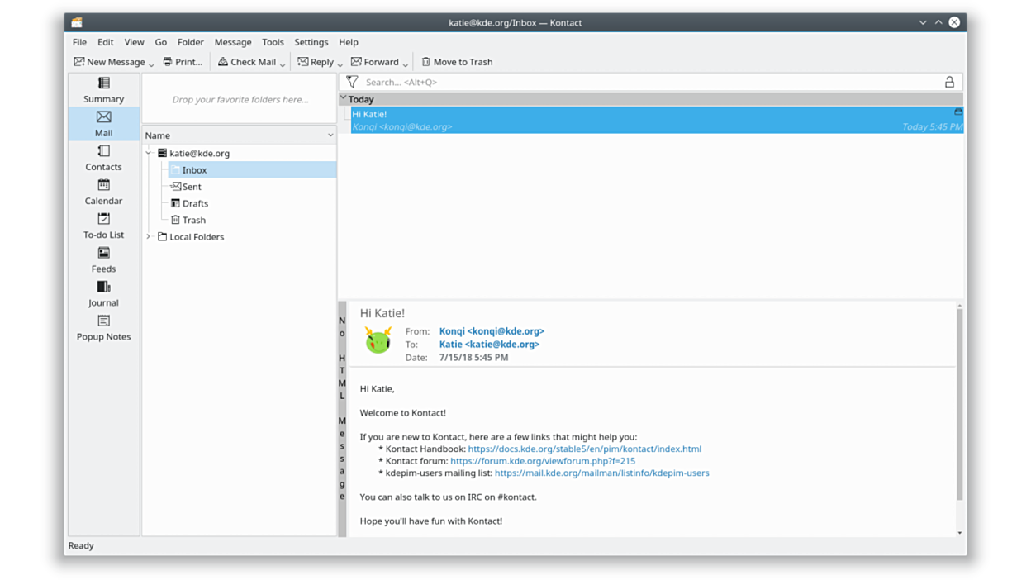Toggle the search lock icon
The image size is (1031, 580).
pyautogui.click(x=949, y=82)
